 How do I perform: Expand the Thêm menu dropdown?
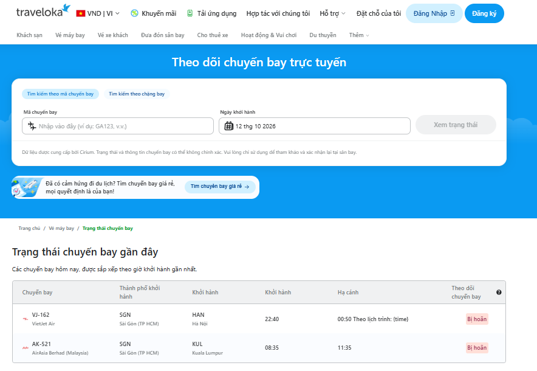point(359,35)
